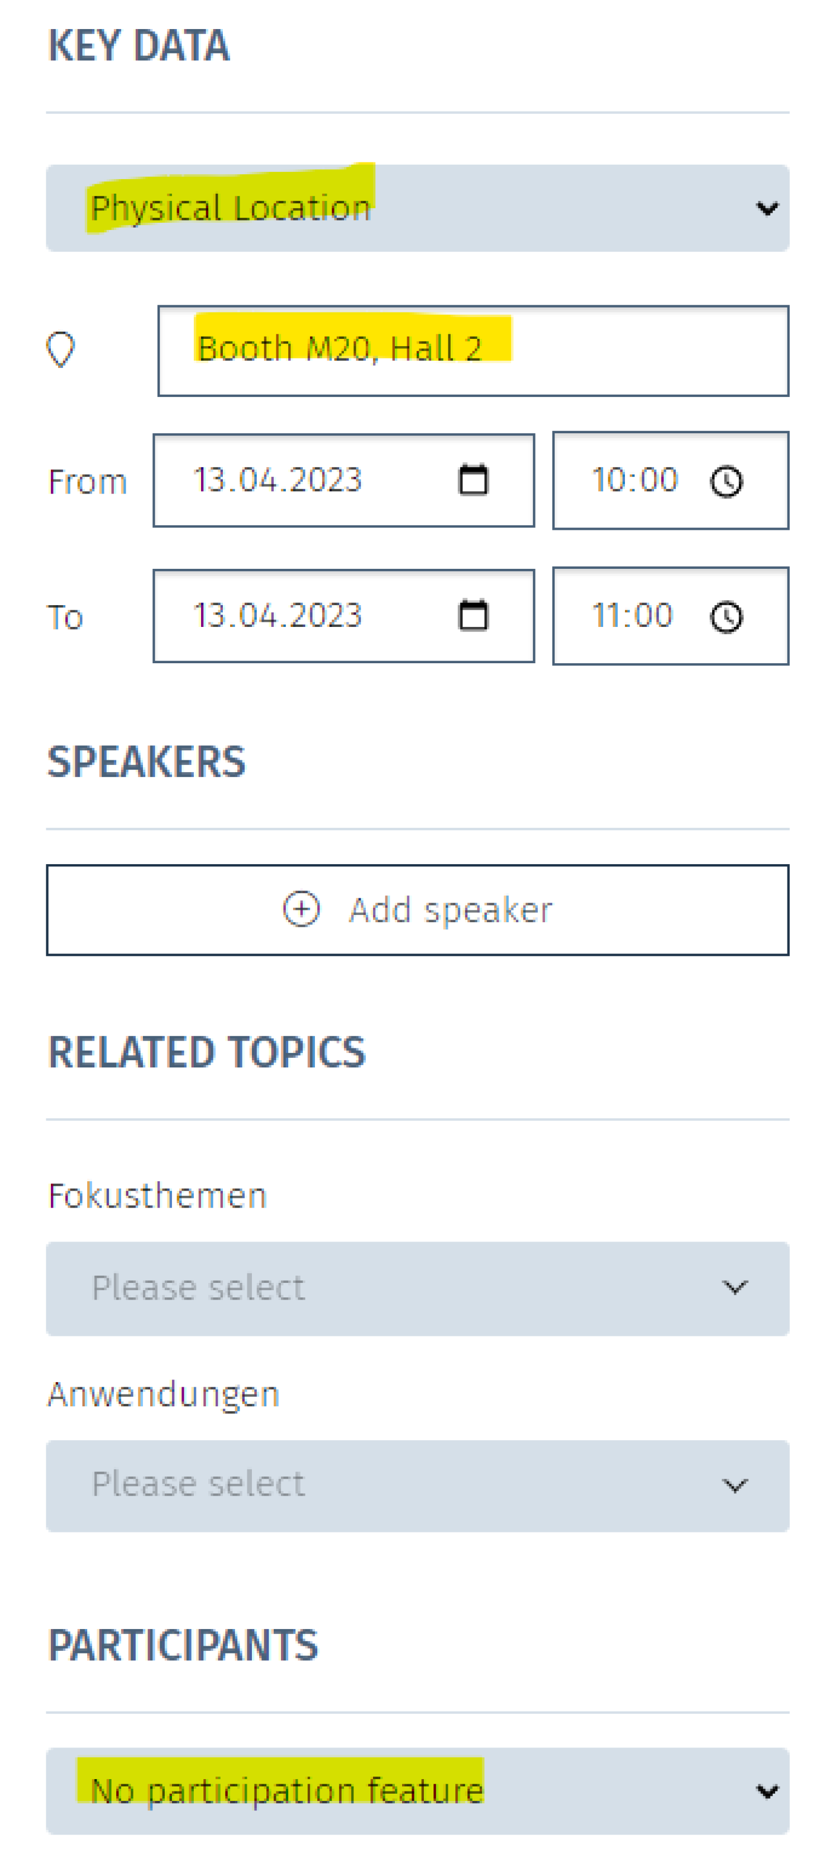This screenshot has height=1859, width=826.
Task: Click the Booth M20, Hall 2 location field
Action: tap(473, 351)
